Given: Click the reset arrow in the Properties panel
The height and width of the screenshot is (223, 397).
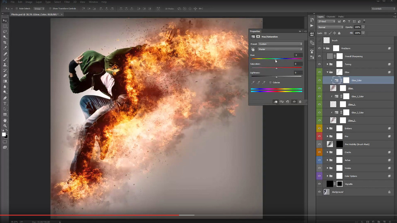Looking at the screenshot, I should (x=288, y=101).
